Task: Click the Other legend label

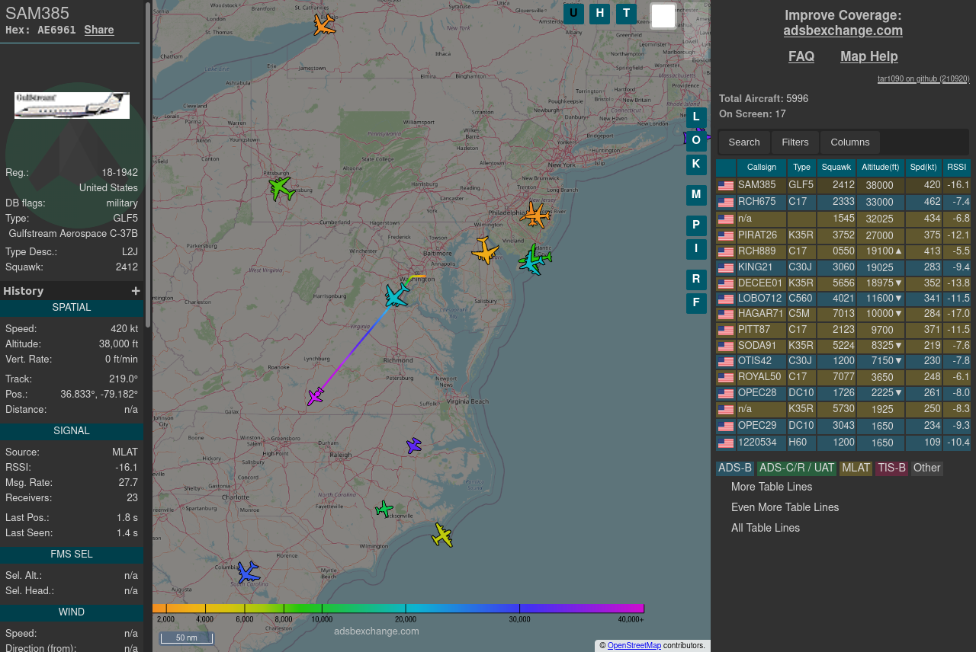Action: click(926, 468)
